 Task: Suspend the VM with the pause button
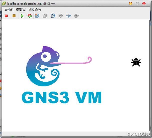tap(14, 16)
